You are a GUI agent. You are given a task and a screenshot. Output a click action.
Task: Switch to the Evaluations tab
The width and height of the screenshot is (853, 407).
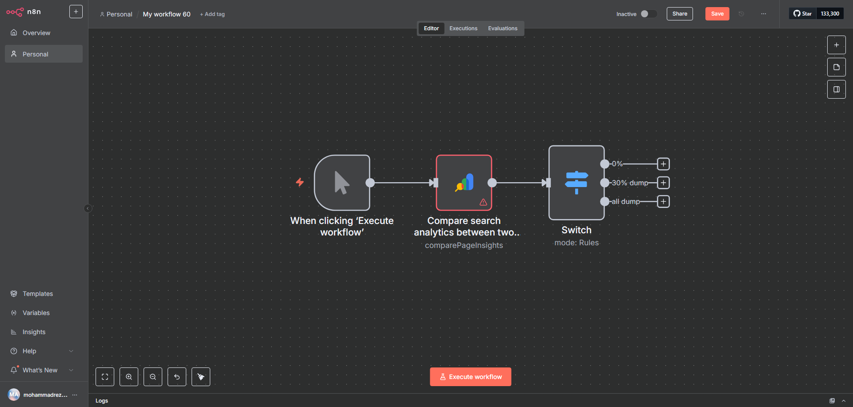(x=502, y=28)
